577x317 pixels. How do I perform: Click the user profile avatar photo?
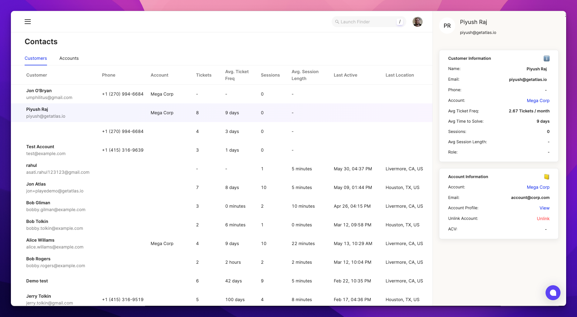click(417, 22)
